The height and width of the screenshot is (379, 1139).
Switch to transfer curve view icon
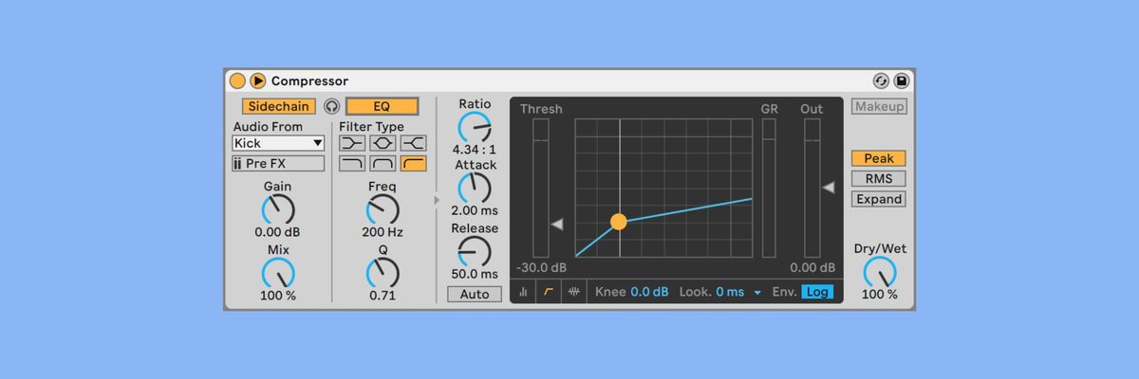pos(549,292)
